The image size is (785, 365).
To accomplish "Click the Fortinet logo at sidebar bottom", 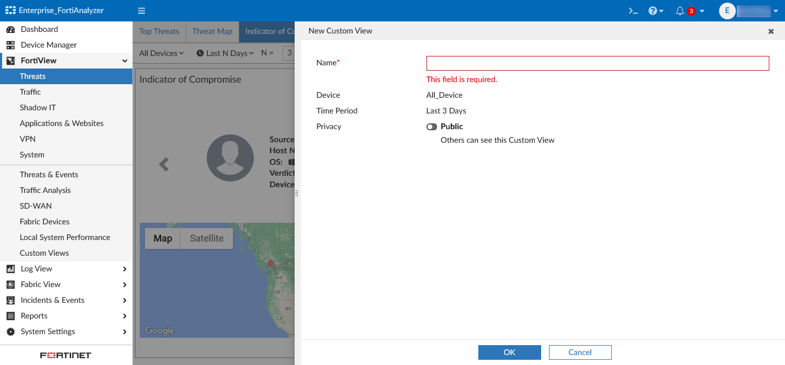I will 66,356.
